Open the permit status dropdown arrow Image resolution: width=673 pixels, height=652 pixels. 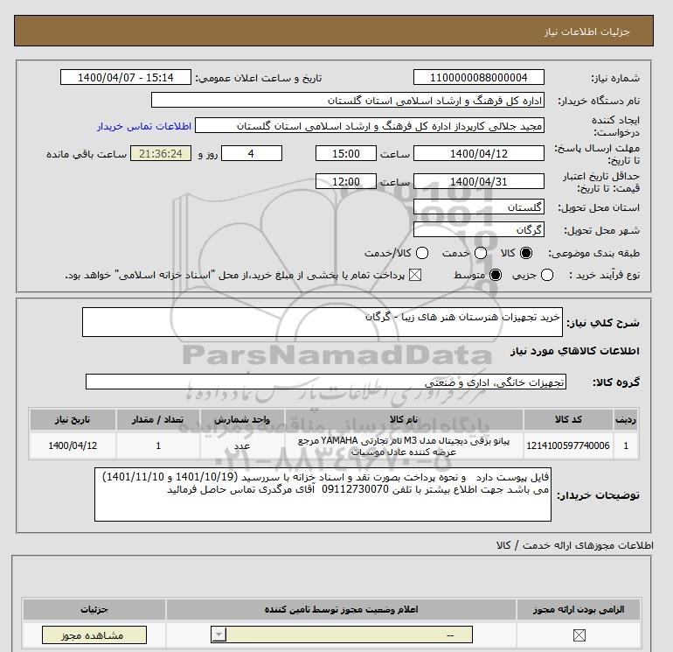point(219,634)
